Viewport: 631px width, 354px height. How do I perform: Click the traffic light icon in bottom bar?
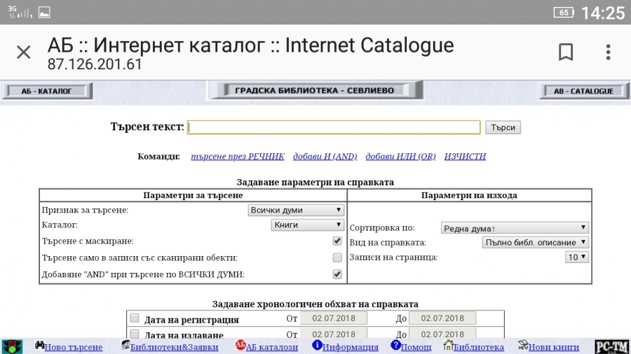click(12, 346)
